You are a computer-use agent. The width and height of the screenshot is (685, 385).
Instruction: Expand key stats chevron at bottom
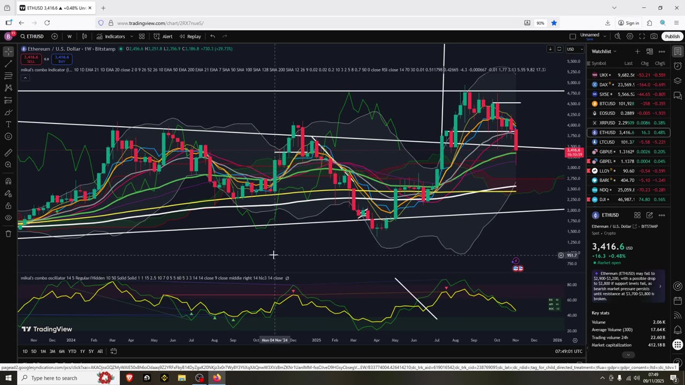point(628,355)
